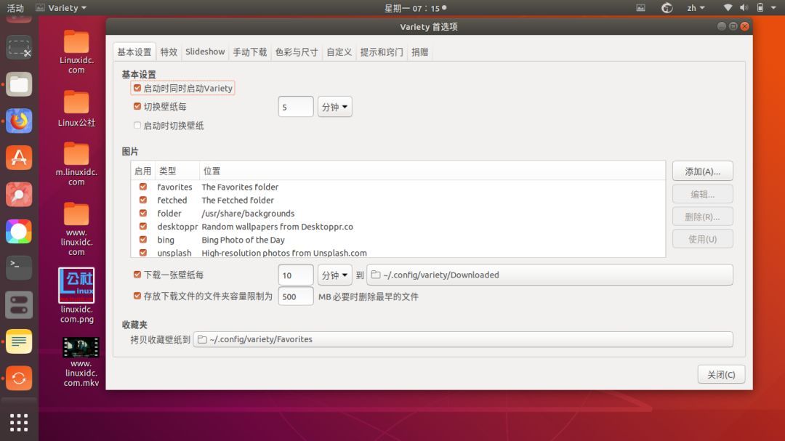785x441 pixels.
Task: Switch to the 手动下载 tab
Action: tap(249, 52)
